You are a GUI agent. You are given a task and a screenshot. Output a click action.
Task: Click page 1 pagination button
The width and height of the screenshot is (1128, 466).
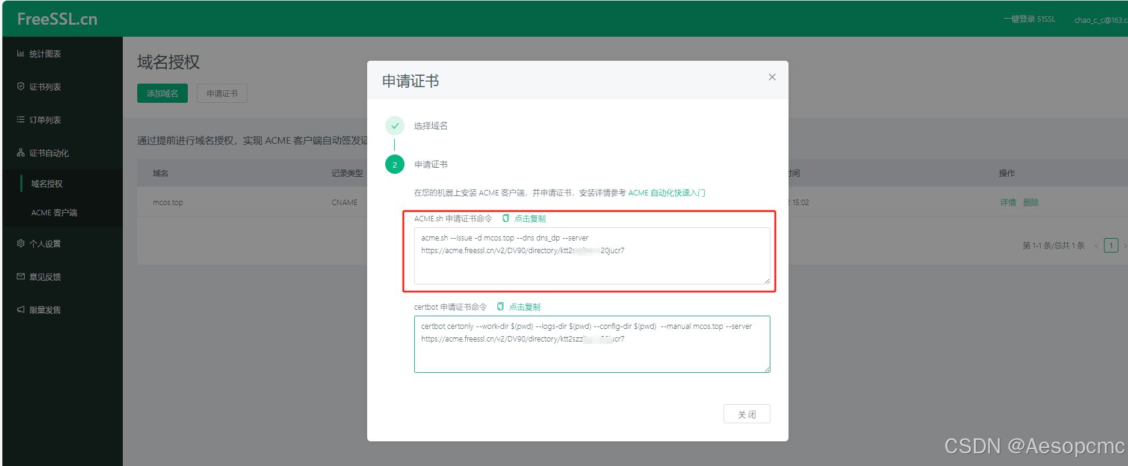click(x=1111, y=245)
